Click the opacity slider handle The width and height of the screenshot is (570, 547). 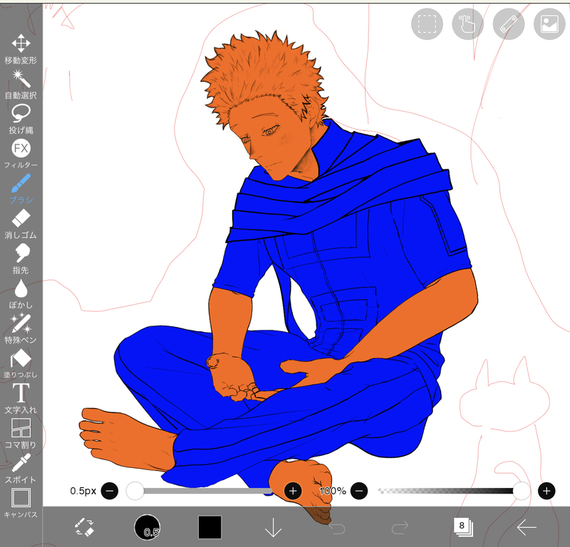(522, 491)
